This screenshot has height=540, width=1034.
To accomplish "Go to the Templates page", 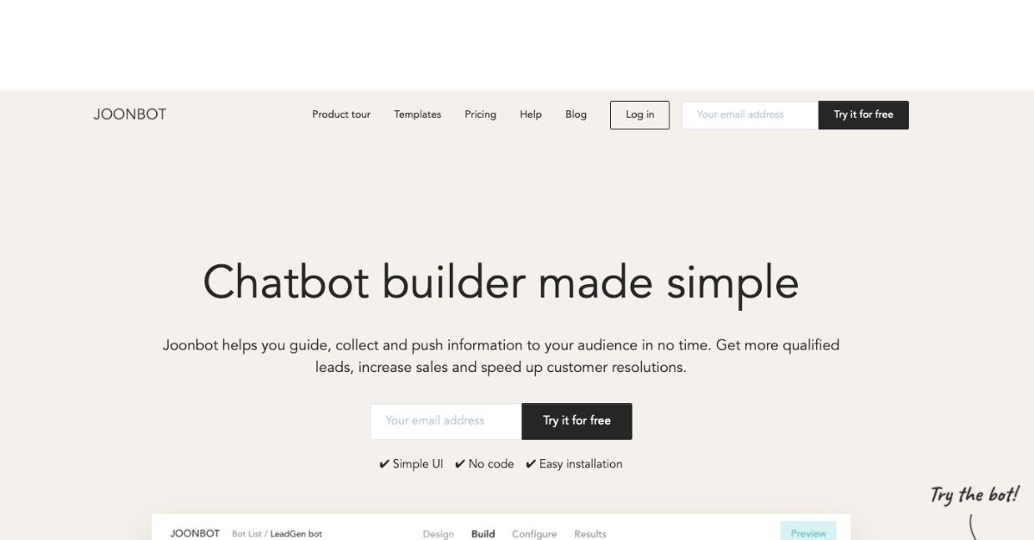I will [x=417, y=115].
